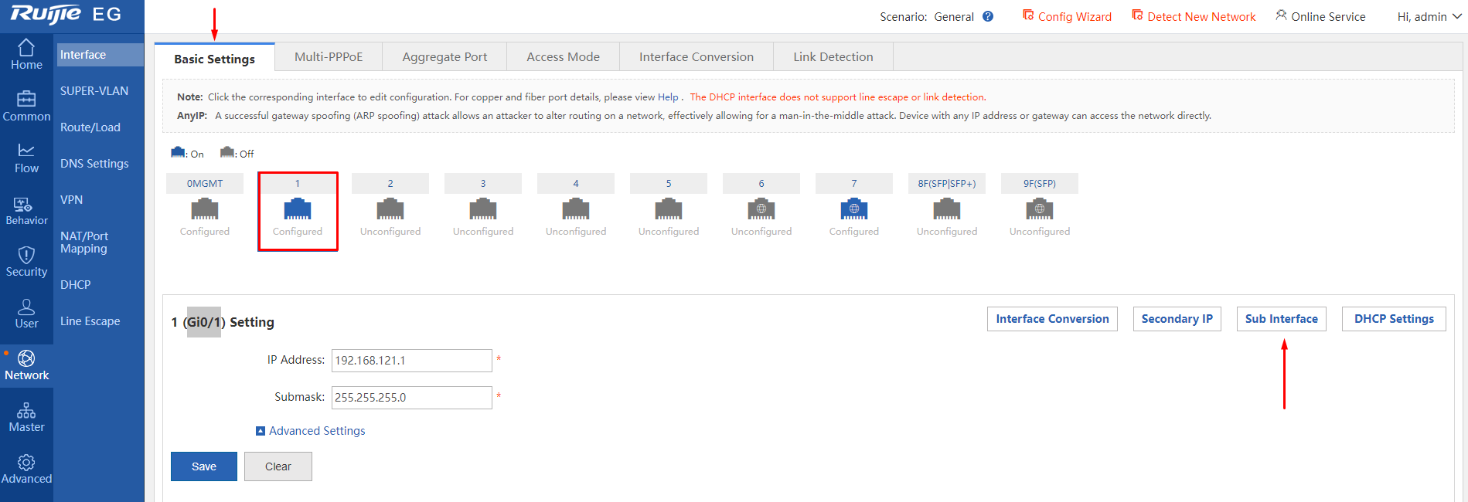Select port 5 interface icon
This screenshot has width=1468, height=502.
[669, 209]
